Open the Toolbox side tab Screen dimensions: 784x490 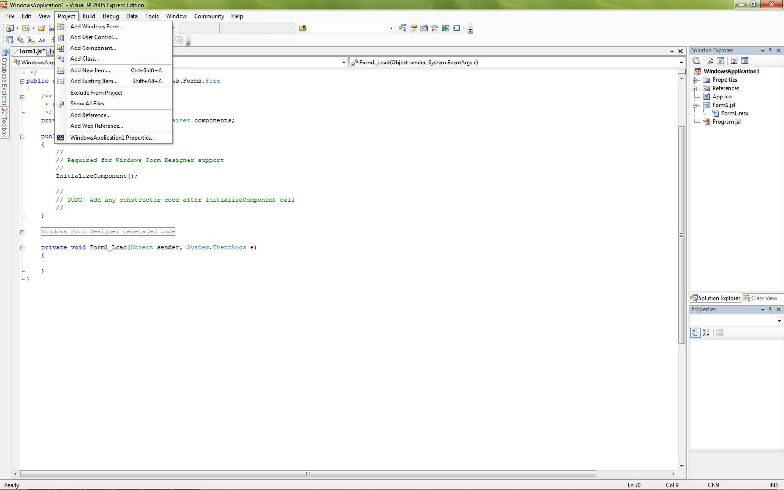(x=5, y=123)
